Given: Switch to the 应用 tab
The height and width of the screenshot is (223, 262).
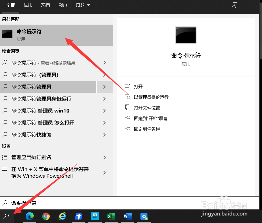Looking at the screenshot, I should 28,5.
